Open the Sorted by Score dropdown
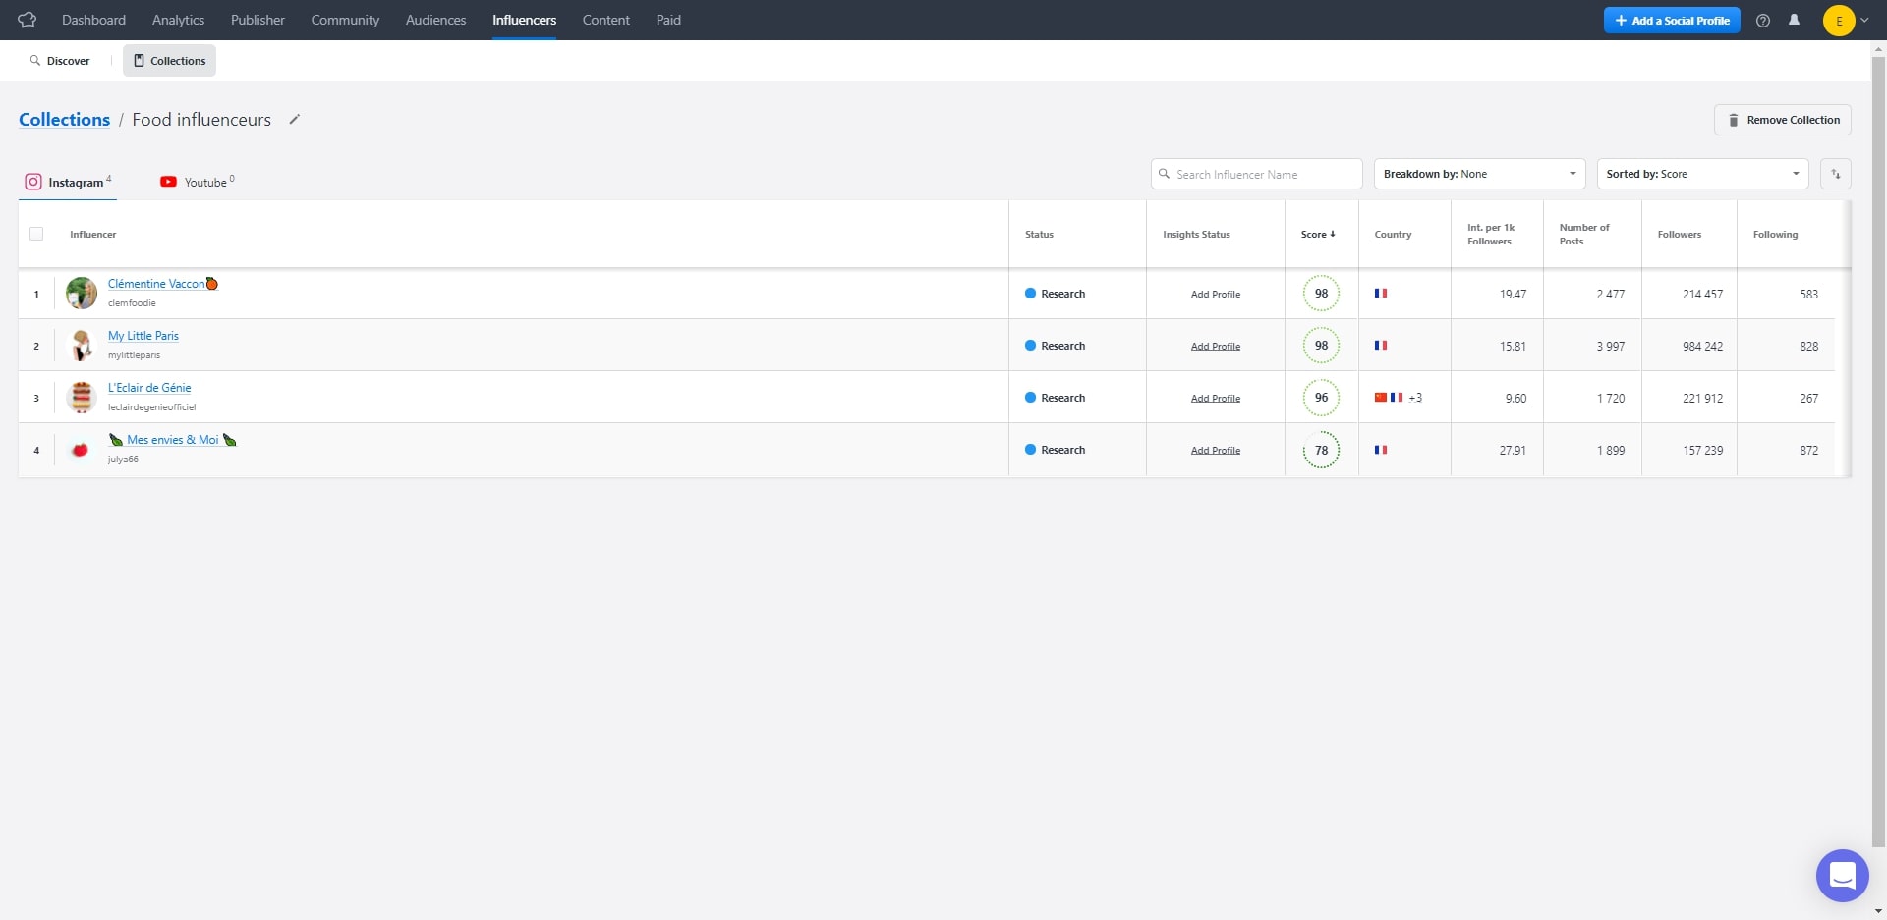 click(x=1702, y=174)
